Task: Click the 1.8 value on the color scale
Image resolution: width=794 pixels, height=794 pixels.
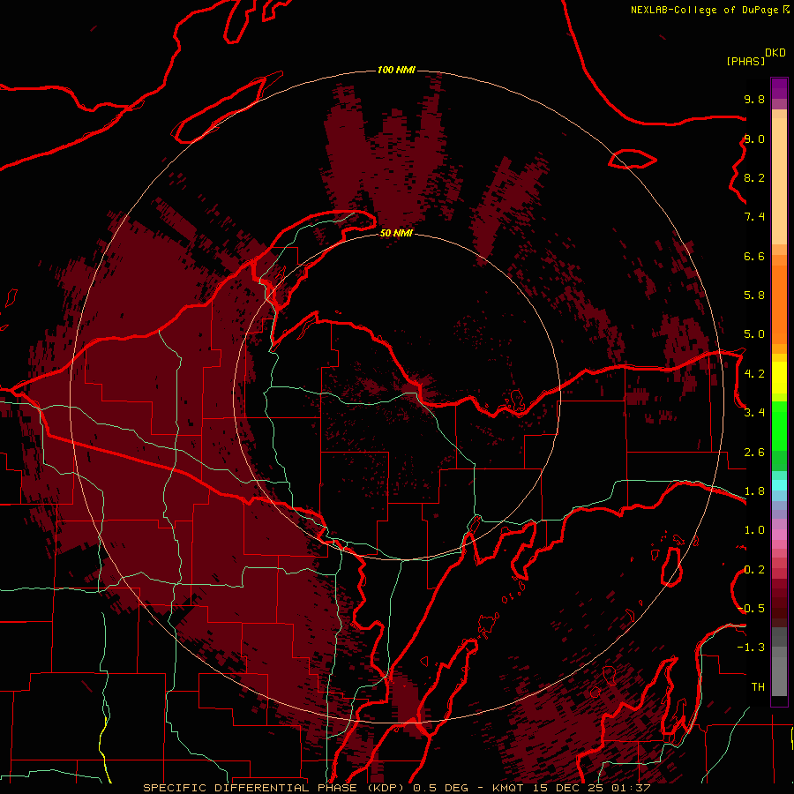Action: click(x=754, y=491)
